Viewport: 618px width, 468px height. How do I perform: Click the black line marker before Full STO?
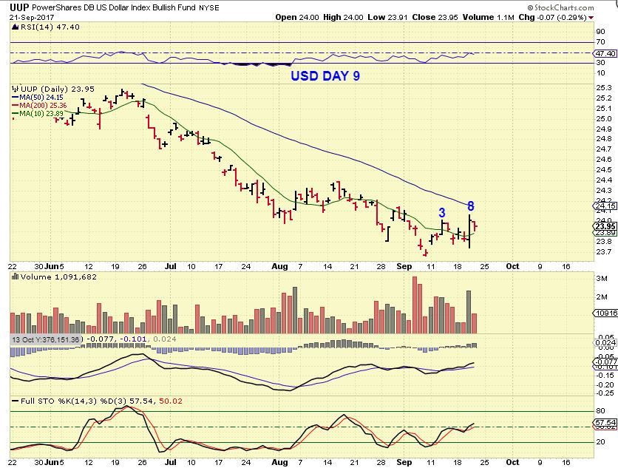(16, 401)
